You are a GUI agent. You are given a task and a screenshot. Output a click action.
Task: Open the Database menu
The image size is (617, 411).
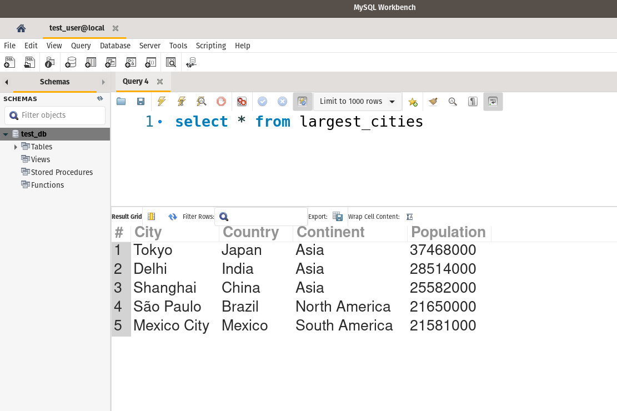[x=114, y=46]
